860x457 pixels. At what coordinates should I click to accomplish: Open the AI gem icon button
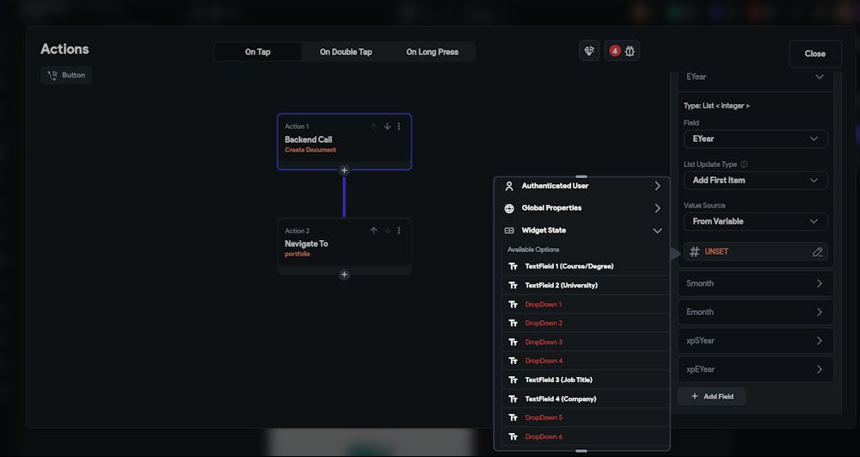point(590,51)
